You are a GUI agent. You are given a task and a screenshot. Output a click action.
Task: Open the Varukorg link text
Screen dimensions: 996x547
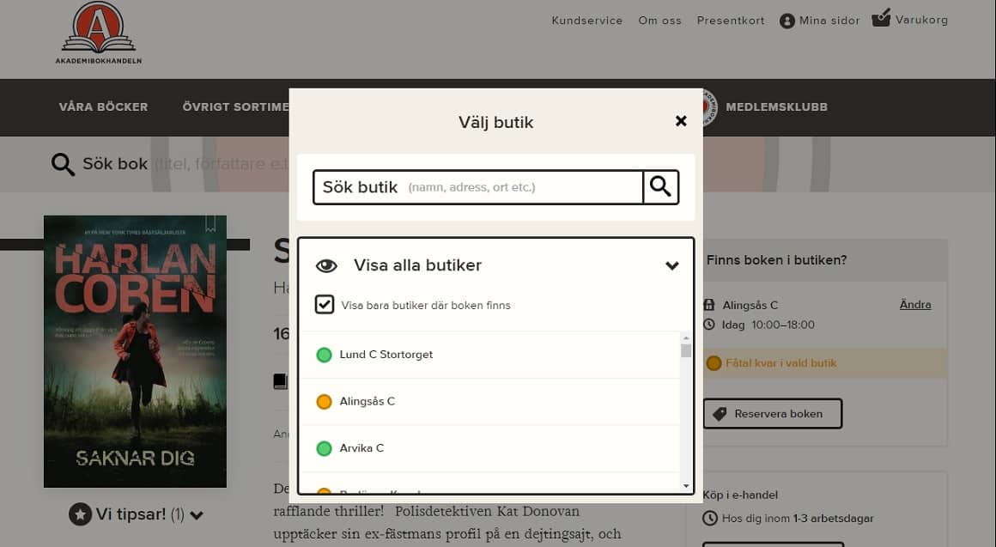pyautogui.click(x=921, y=20)
